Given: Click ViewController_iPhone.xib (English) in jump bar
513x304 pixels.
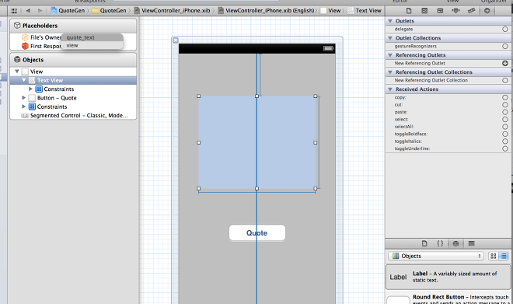Looking at the screenshot, I should point(267,11).
